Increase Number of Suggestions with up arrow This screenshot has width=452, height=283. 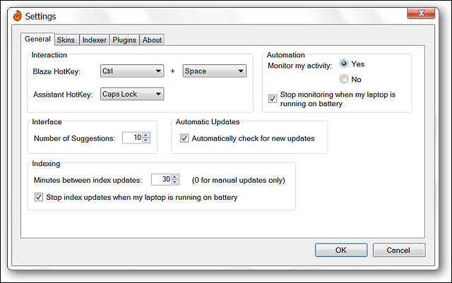146,136
